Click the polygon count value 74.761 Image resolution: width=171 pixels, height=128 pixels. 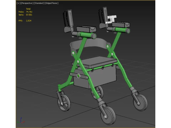coord(29,12)
